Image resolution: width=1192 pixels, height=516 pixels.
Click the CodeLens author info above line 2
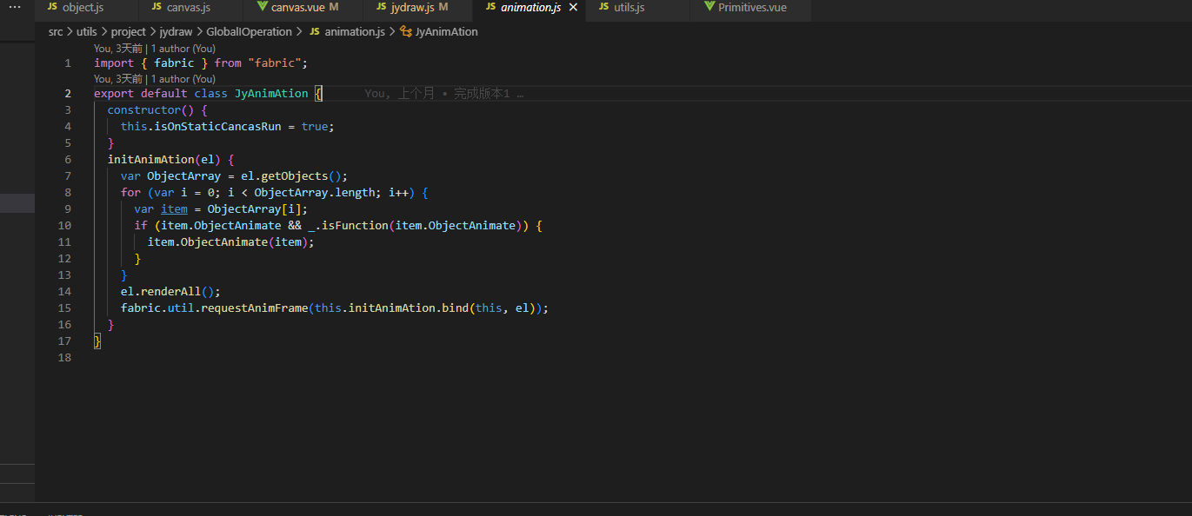(x=155, y=79)
